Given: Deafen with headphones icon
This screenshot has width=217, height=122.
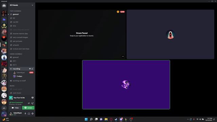Looking at the screenshot, I should [29, 114].
